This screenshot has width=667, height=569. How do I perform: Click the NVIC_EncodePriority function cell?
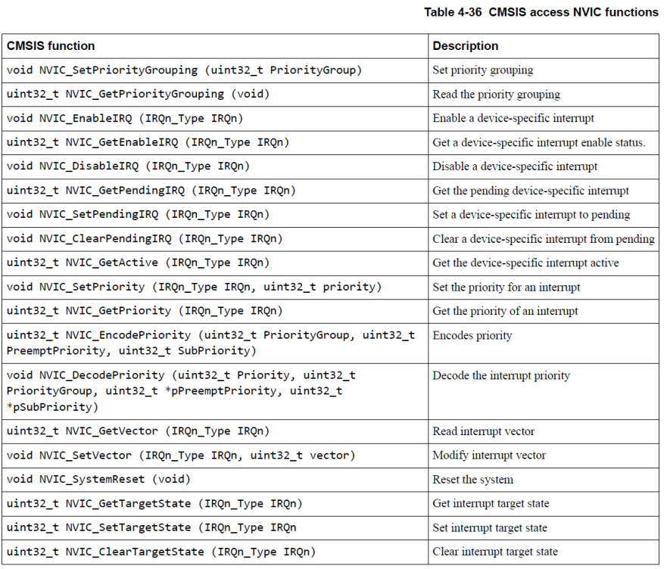coord(210,342)
